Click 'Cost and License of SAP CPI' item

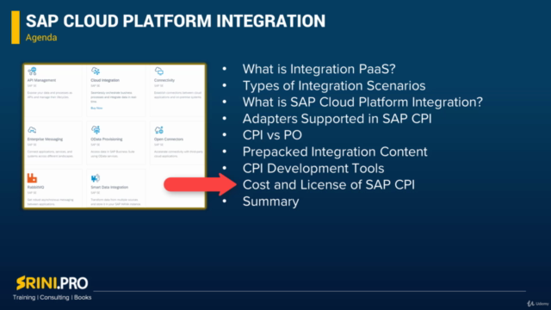tap(329, 184)
